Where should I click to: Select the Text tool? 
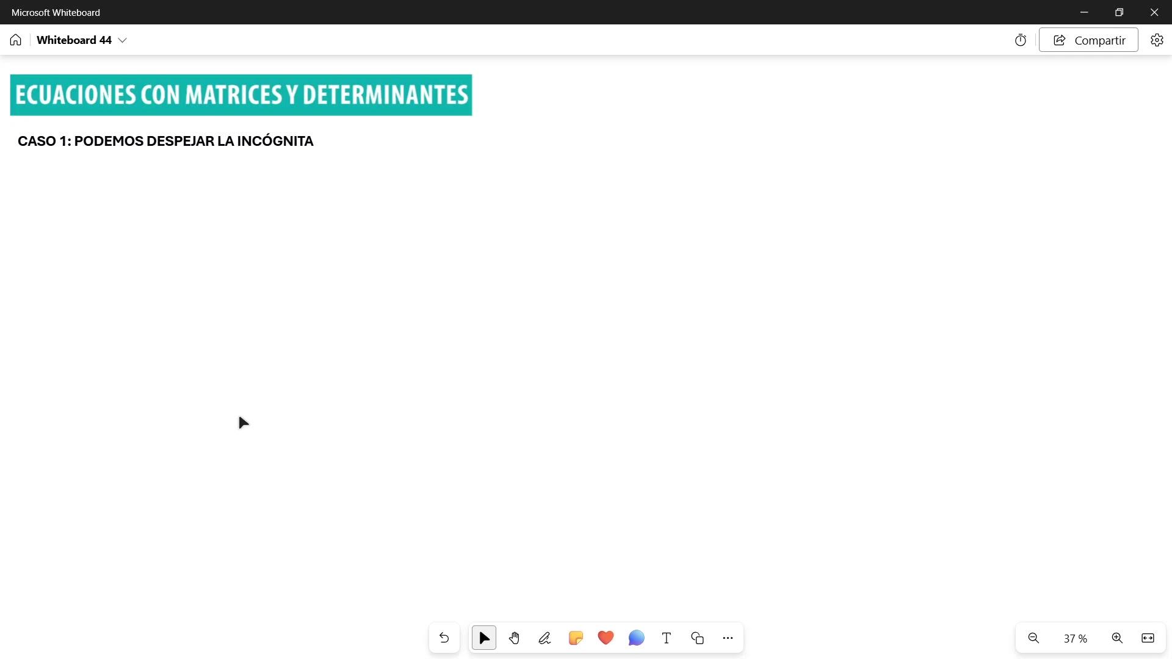point(667,638)
